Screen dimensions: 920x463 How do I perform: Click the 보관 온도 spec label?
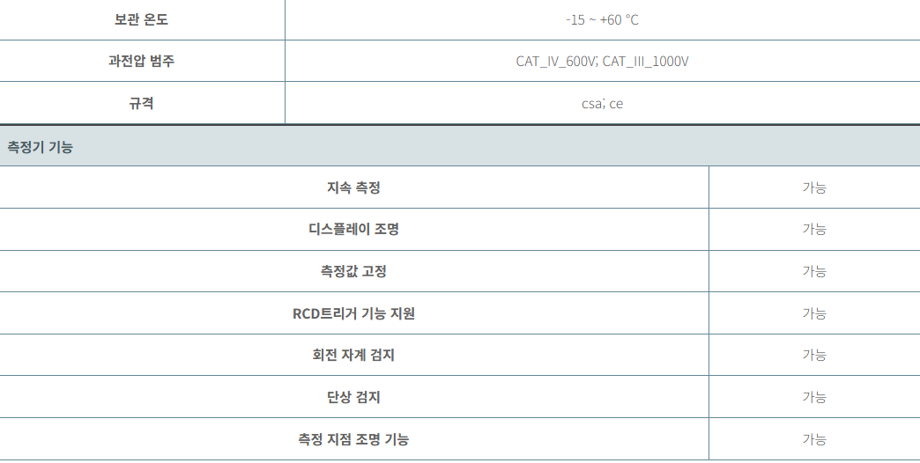click(141, 19)
